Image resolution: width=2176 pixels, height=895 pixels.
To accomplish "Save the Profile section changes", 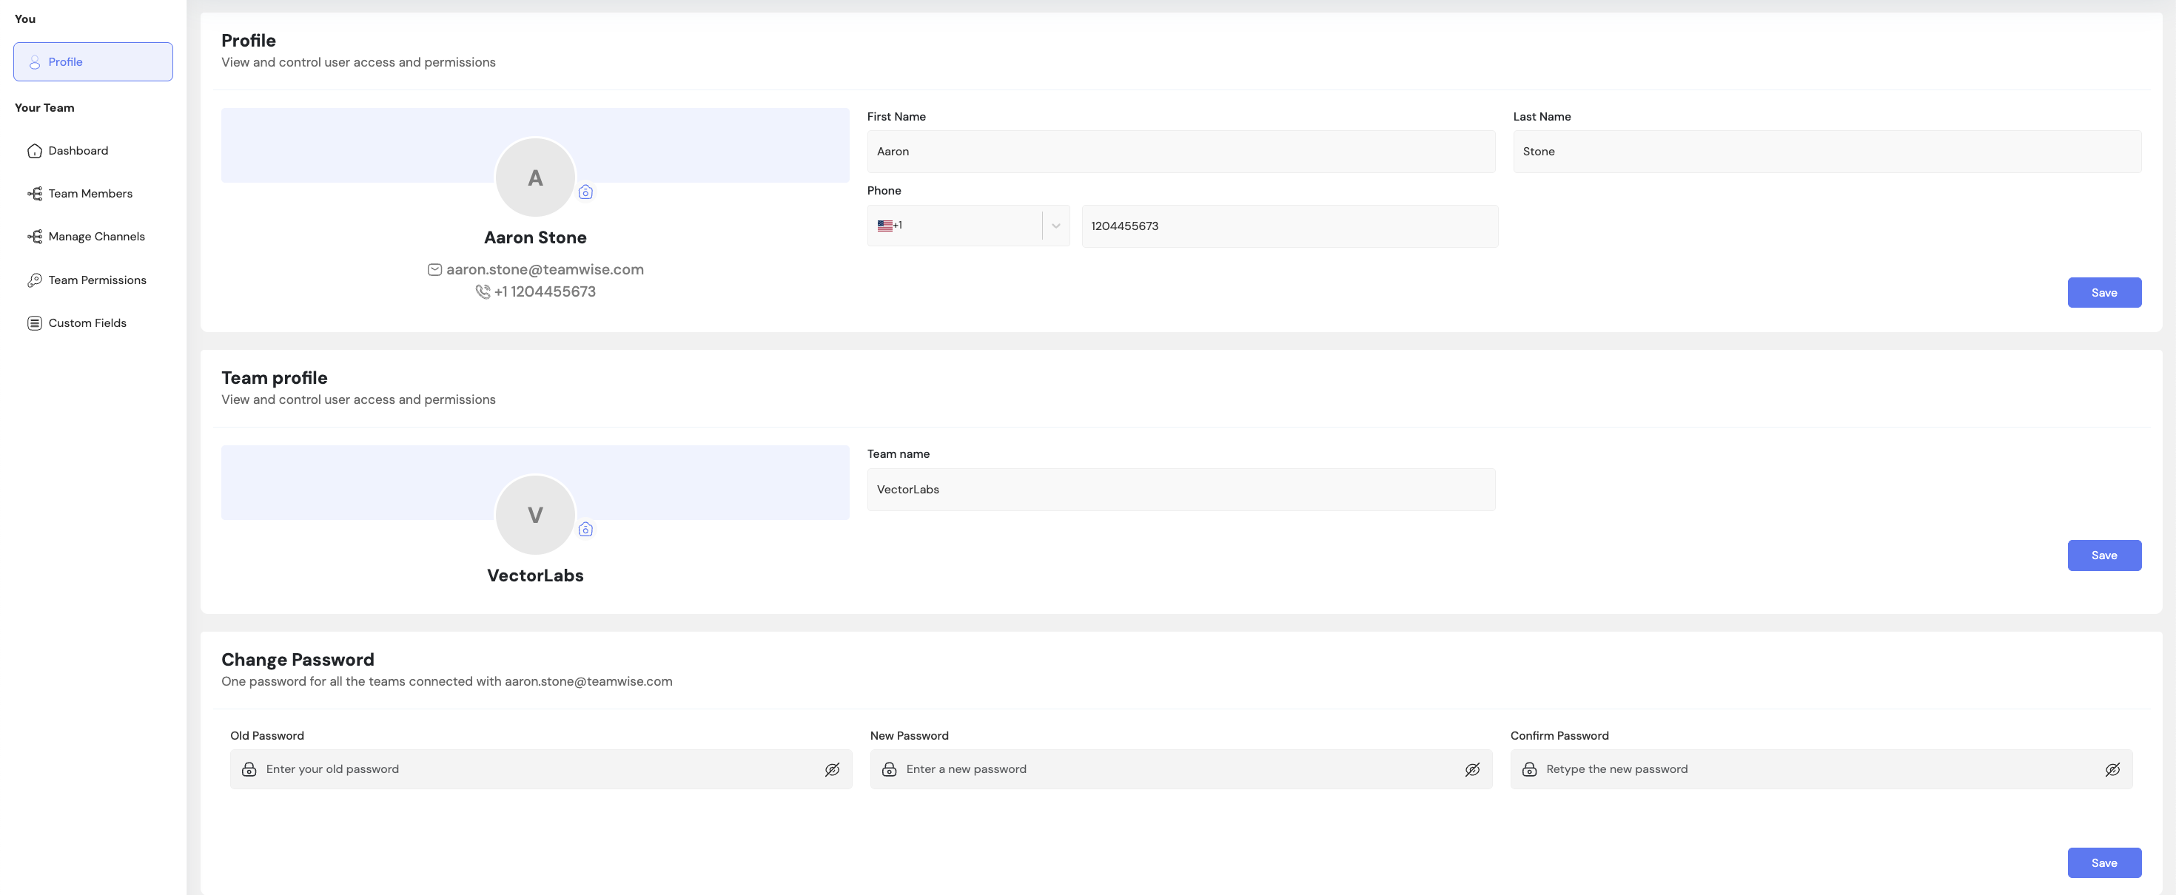I will click(2103, 293).
